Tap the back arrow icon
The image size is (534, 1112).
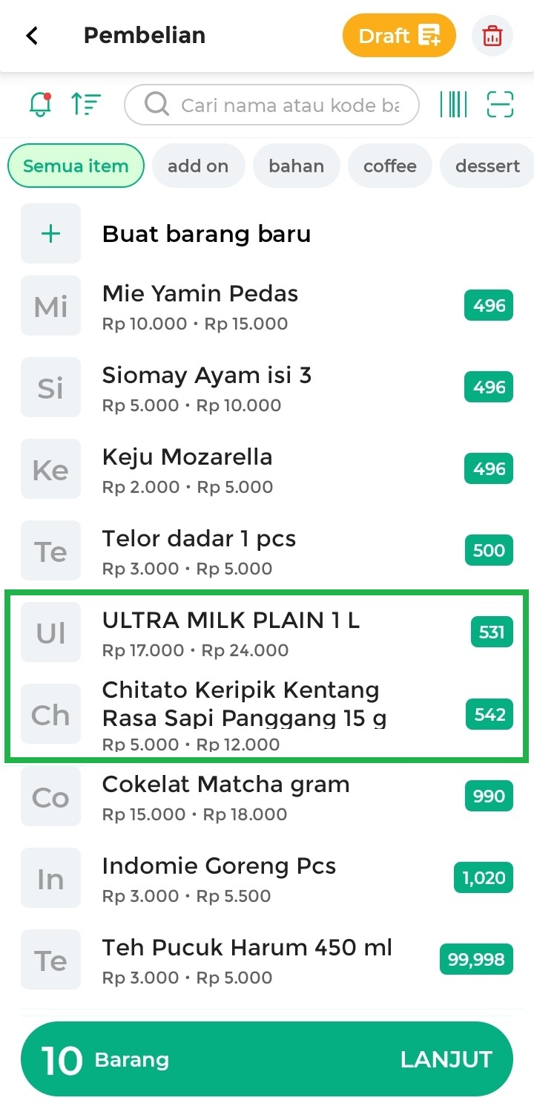pyautogui.click(x=32, y=36)
